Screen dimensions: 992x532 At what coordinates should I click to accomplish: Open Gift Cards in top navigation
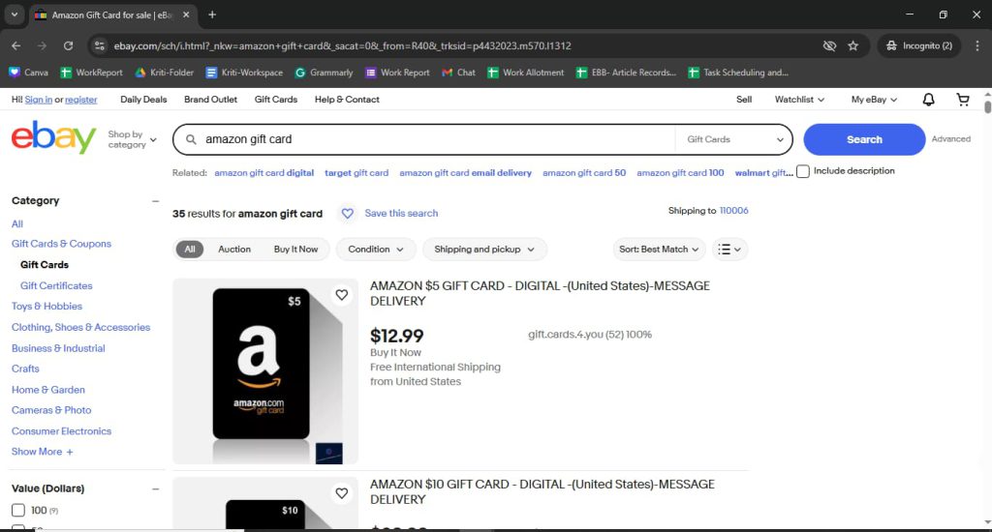click(x=276, y=100)
